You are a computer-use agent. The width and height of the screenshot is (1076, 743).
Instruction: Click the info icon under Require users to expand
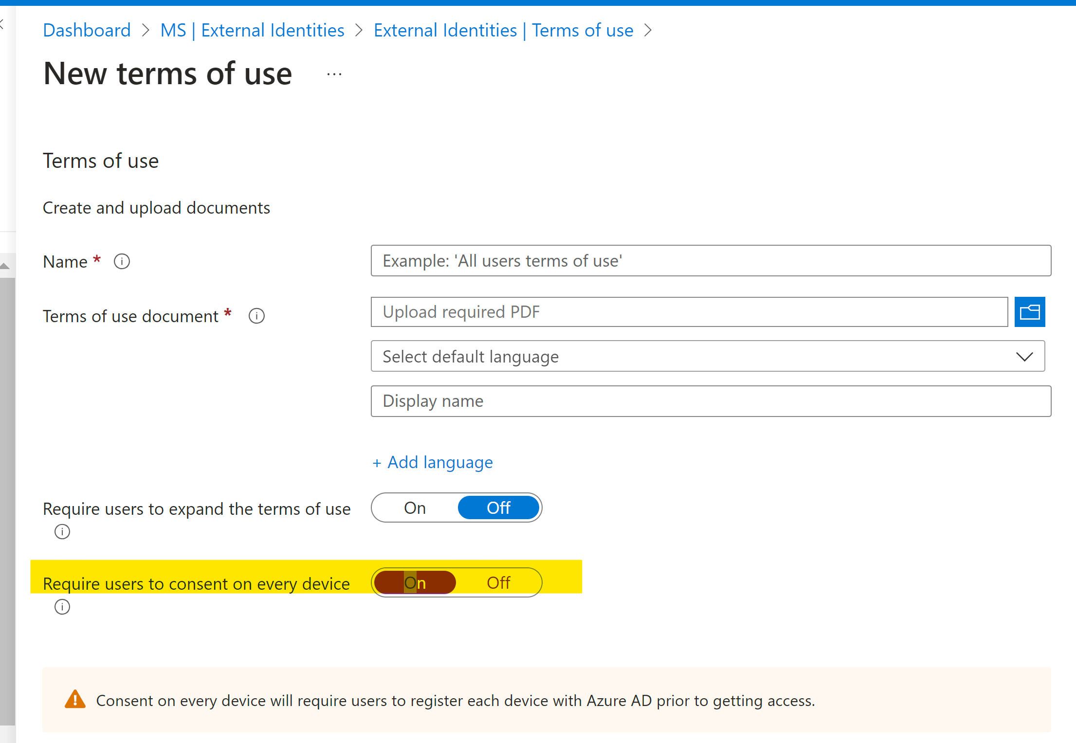tap(62, 531)
